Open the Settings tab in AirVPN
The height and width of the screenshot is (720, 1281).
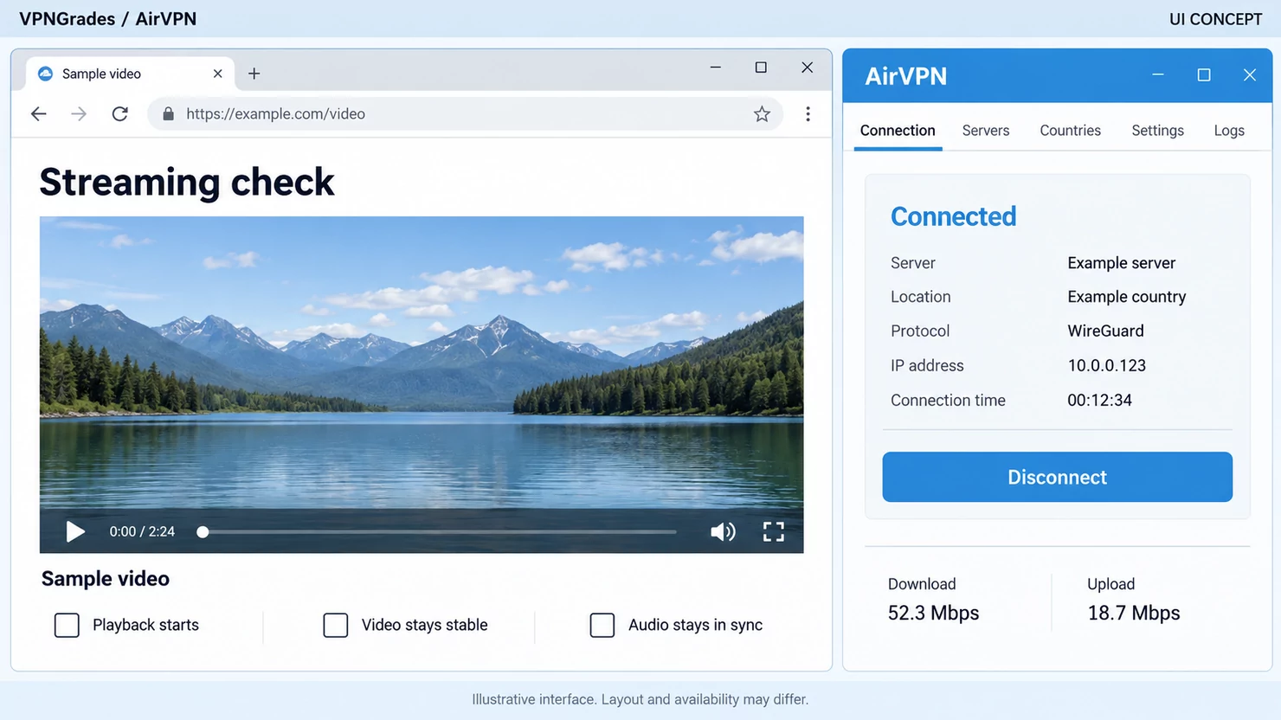(x=1158, y=131)
